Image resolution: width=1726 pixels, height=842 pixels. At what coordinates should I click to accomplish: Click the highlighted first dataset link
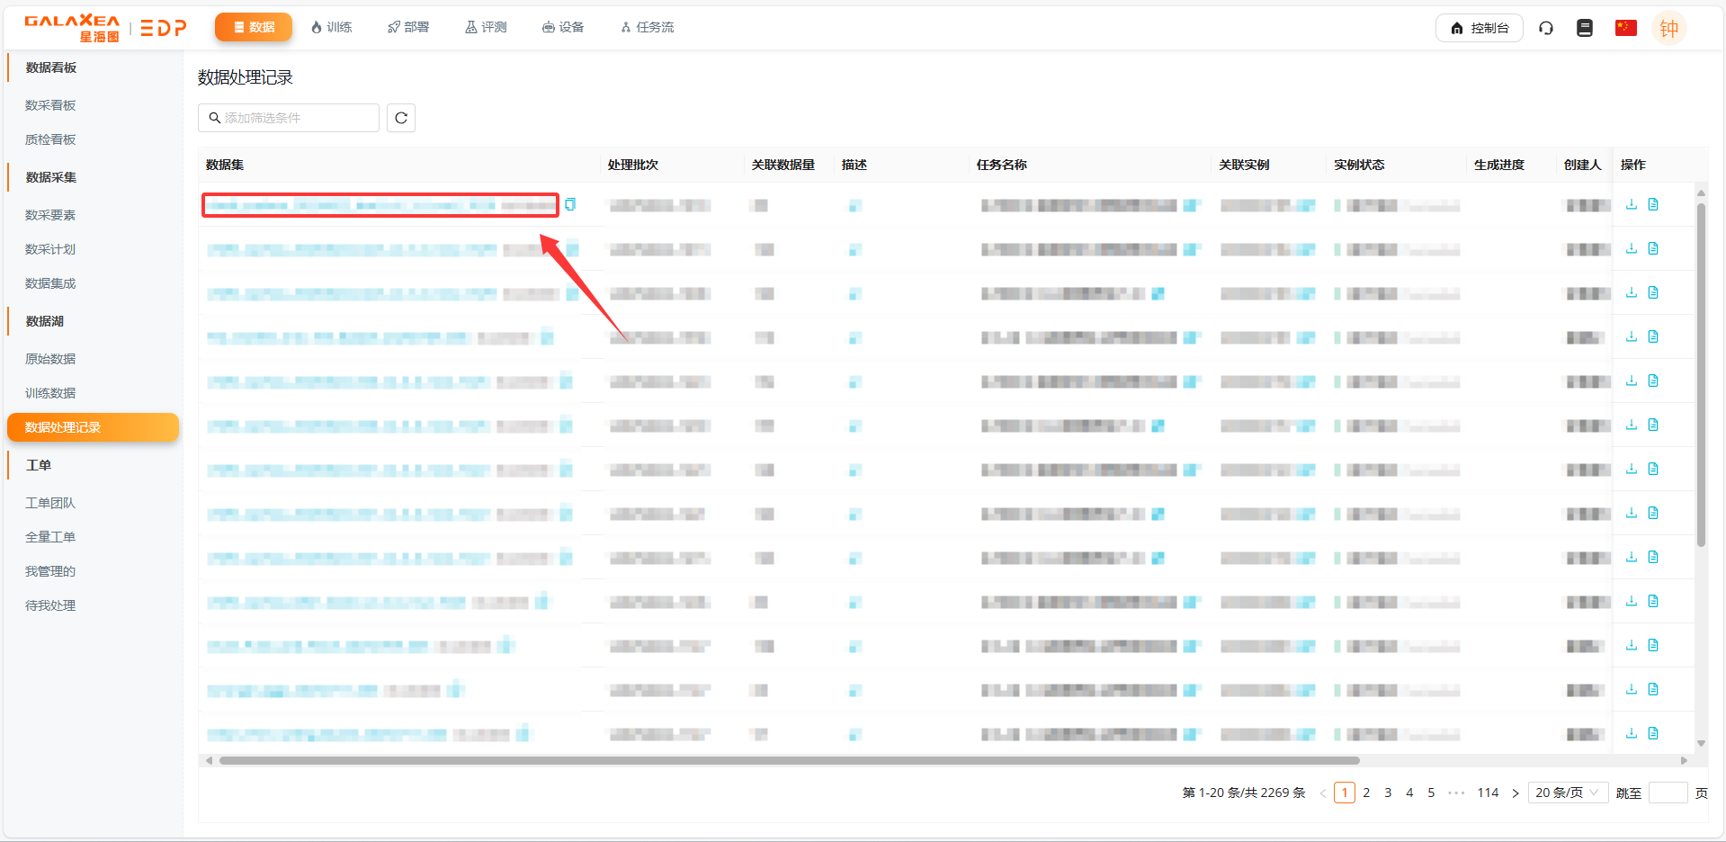380,205
